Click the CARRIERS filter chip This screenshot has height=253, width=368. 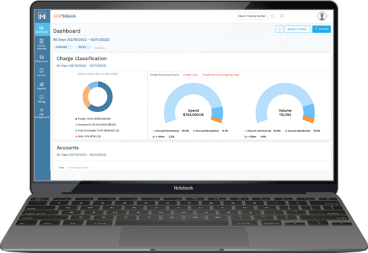63,47
